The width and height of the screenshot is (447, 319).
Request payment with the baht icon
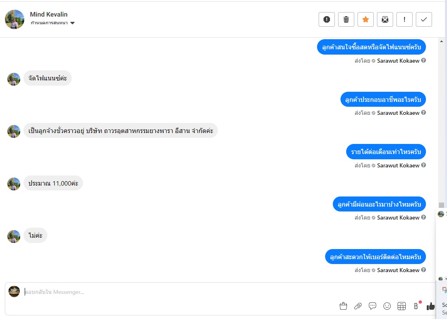click(416, 306)
